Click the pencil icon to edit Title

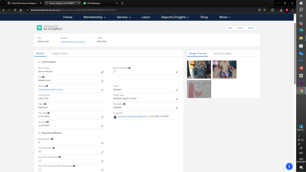[x=102, y=81]
